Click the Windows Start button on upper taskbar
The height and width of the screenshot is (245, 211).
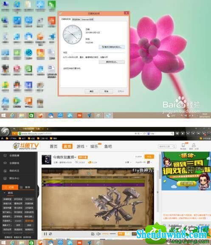[3, 116]
